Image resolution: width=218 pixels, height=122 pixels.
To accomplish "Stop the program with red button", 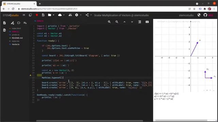I will pos(37,15).
